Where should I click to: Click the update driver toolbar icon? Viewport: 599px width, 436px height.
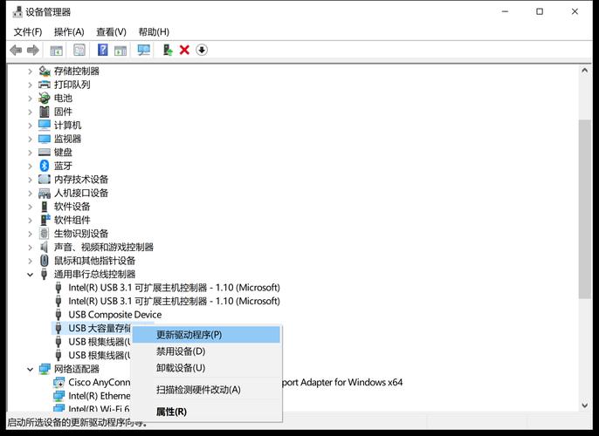(168, 50)
